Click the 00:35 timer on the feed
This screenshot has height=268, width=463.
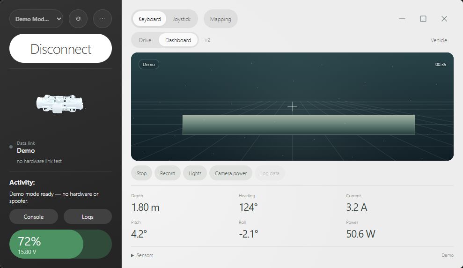(441, 64)
